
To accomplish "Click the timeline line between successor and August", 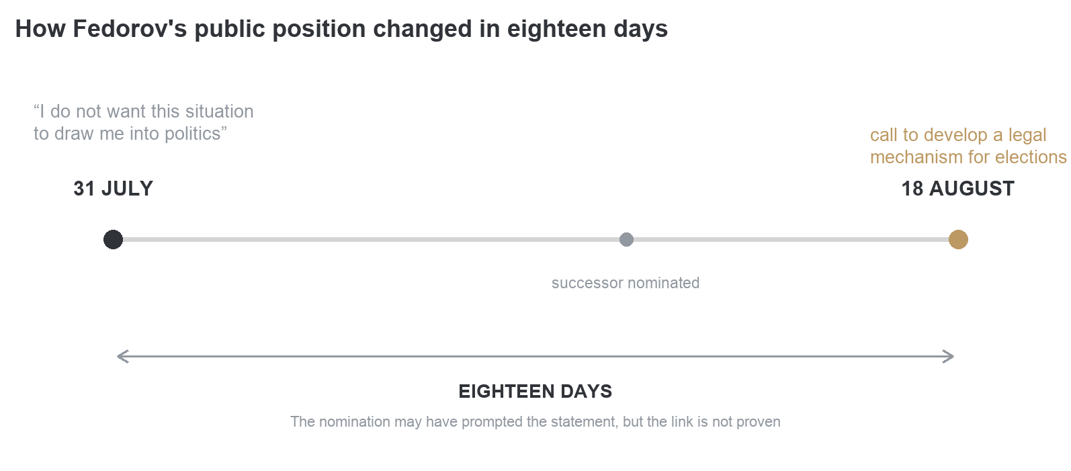I will pos(791,239).
